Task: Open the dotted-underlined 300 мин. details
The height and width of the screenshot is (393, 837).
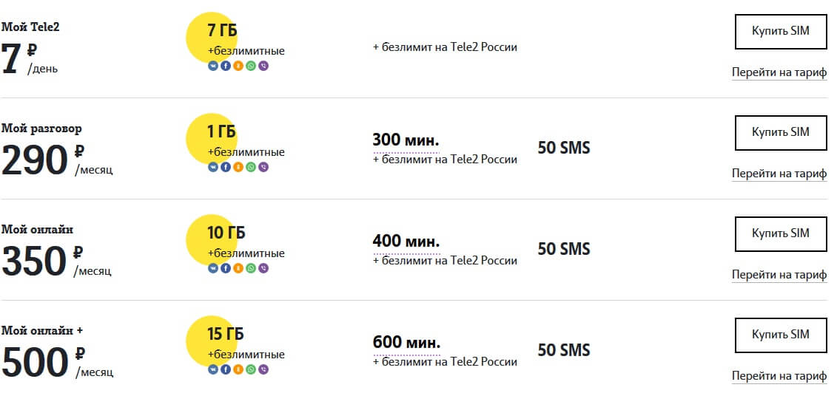Action: click(406, 140)
